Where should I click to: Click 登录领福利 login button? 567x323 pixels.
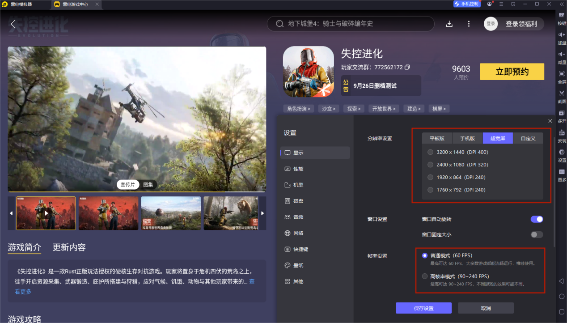pos(521,24)
